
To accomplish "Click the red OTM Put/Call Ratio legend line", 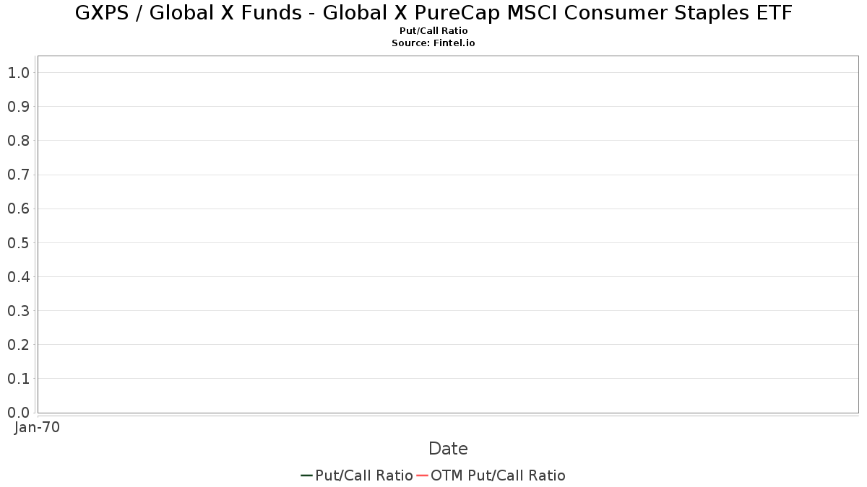I will pos(423,475).
